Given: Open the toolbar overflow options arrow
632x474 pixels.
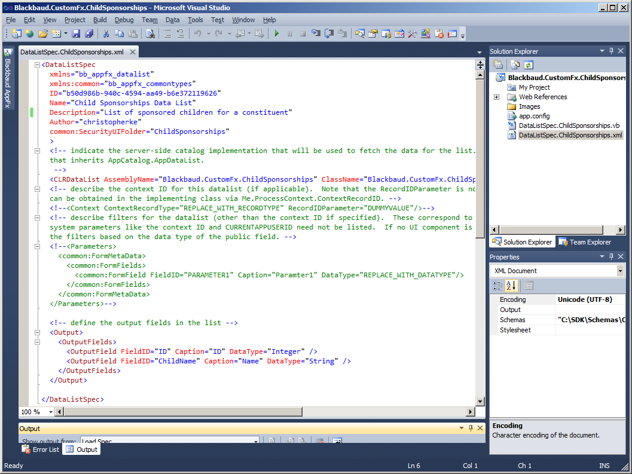Looking at the screenshot, I should (463, 35).
